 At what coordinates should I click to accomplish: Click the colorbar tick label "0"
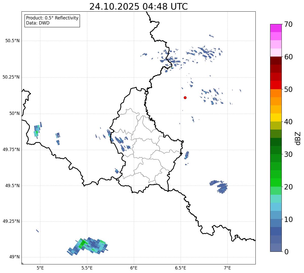pos(286,252)
